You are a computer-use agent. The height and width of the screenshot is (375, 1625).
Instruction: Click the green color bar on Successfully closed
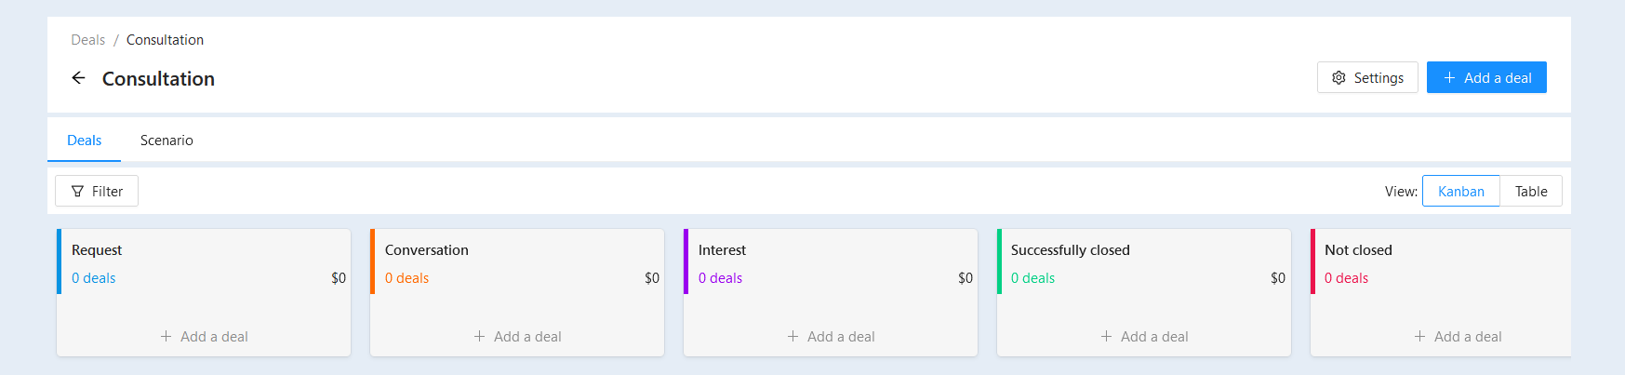click(999, 261)
